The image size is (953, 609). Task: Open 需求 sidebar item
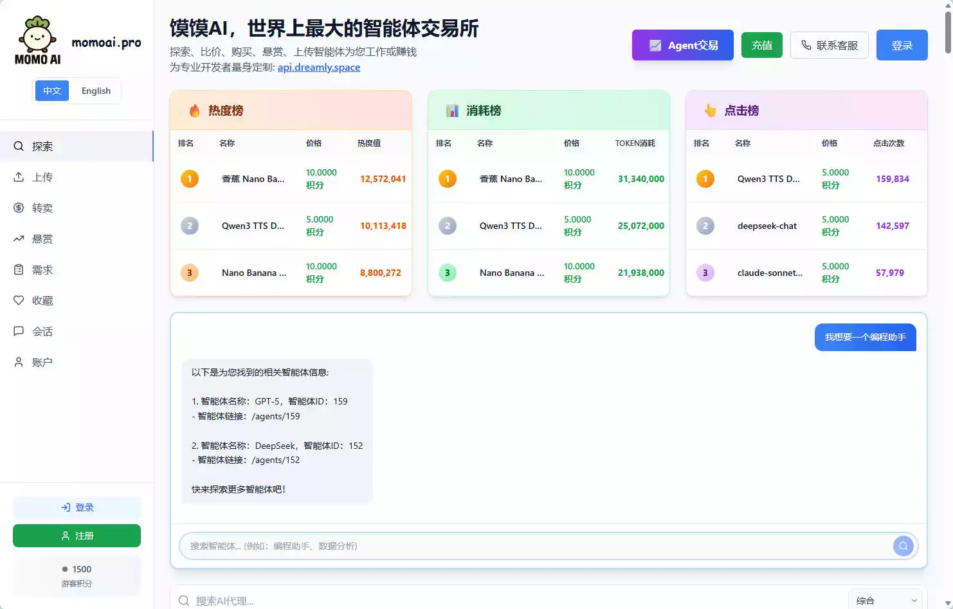(77, 269)
